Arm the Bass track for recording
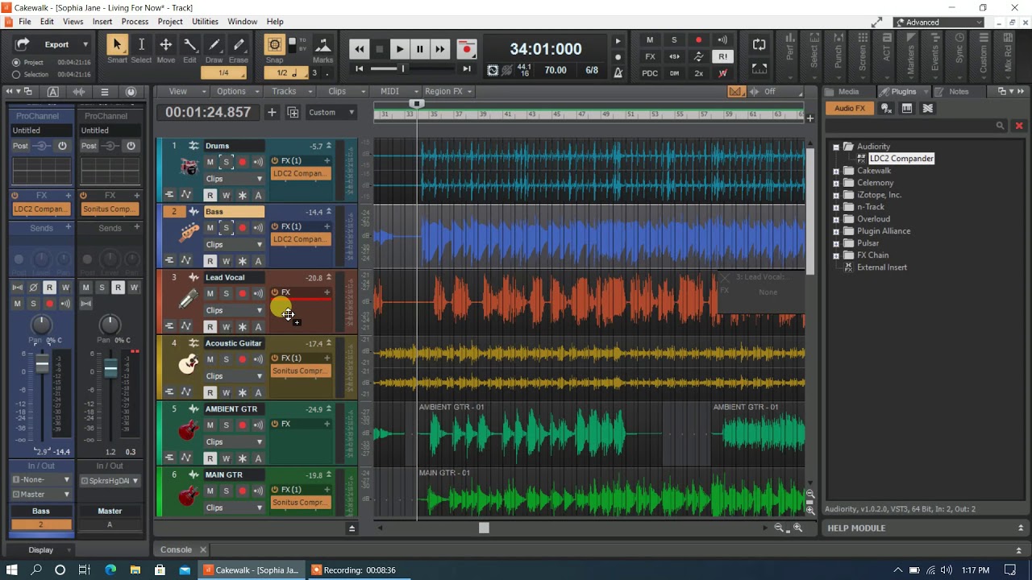The width and height of the screenshot is (1032, 580). tap(242, 228)
